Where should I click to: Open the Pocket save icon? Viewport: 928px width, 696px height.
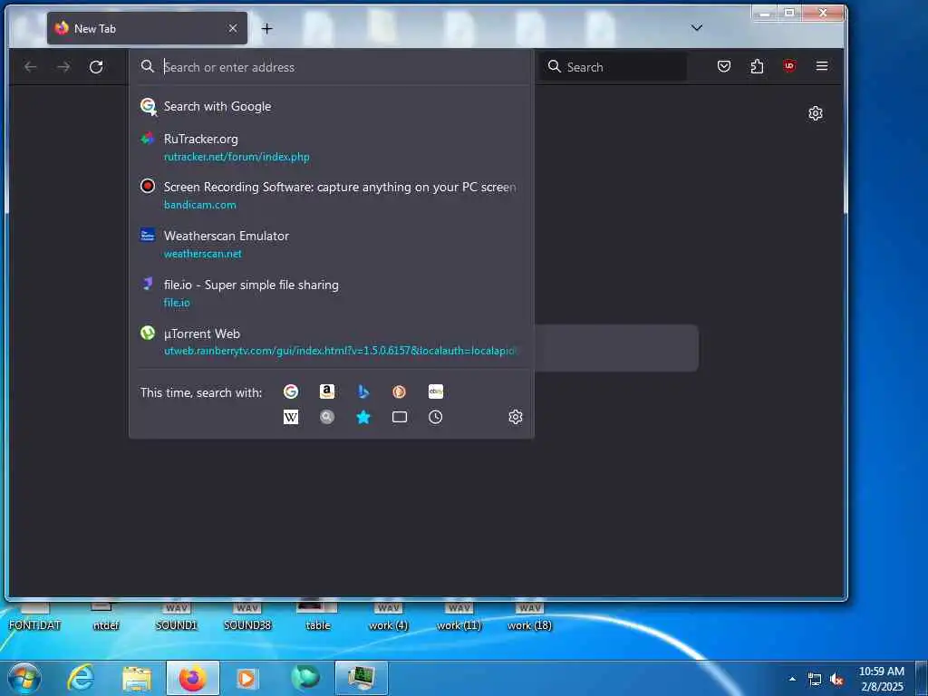coord(724,66)
